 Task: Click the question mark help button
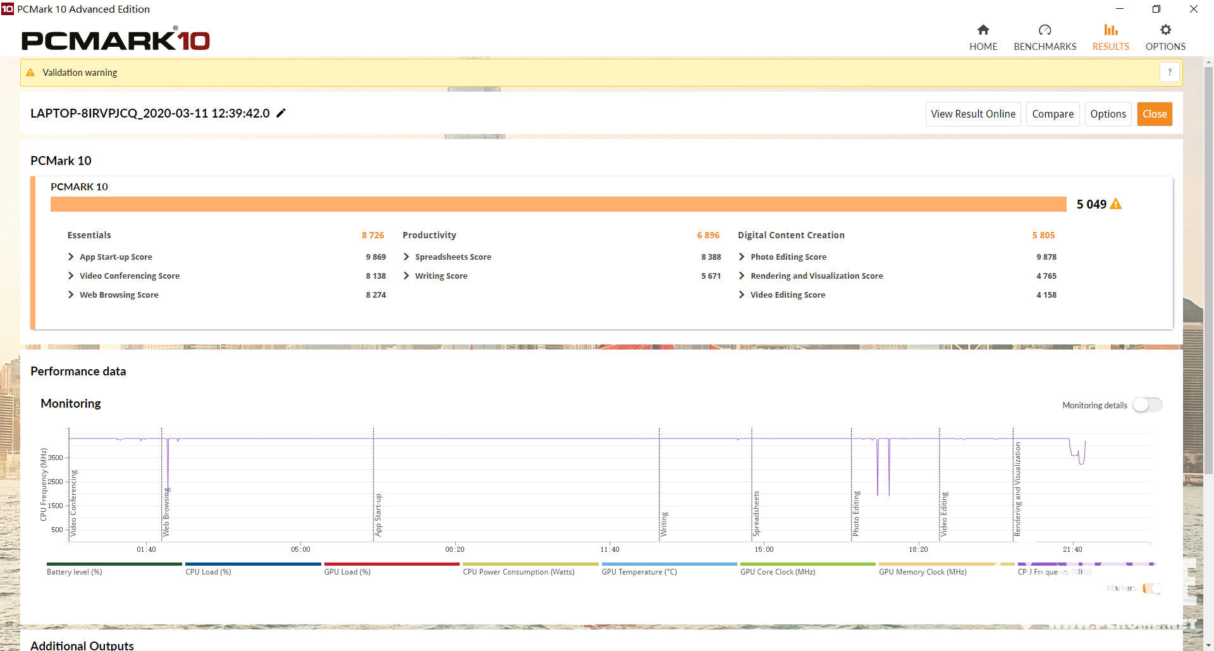pos(1170,72)
